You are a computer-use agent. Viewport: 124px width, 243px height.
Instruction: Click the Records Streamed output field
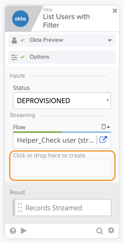tap(62, 208)
